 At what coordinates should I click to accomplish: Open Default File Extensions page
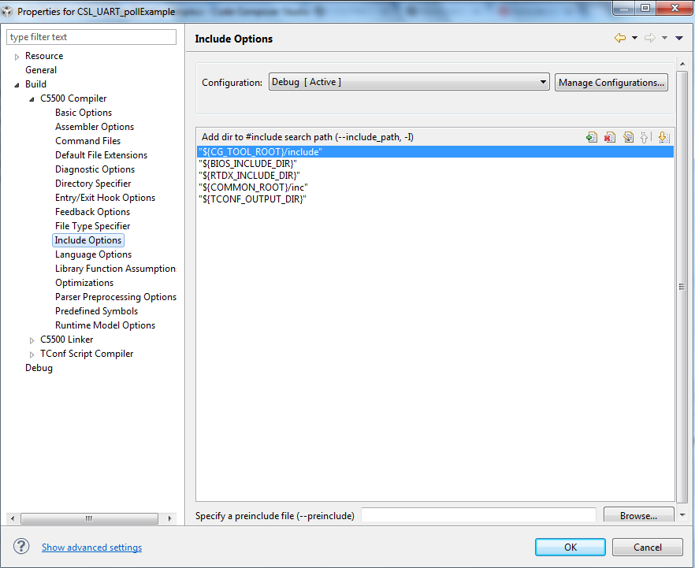pos(101,155)
